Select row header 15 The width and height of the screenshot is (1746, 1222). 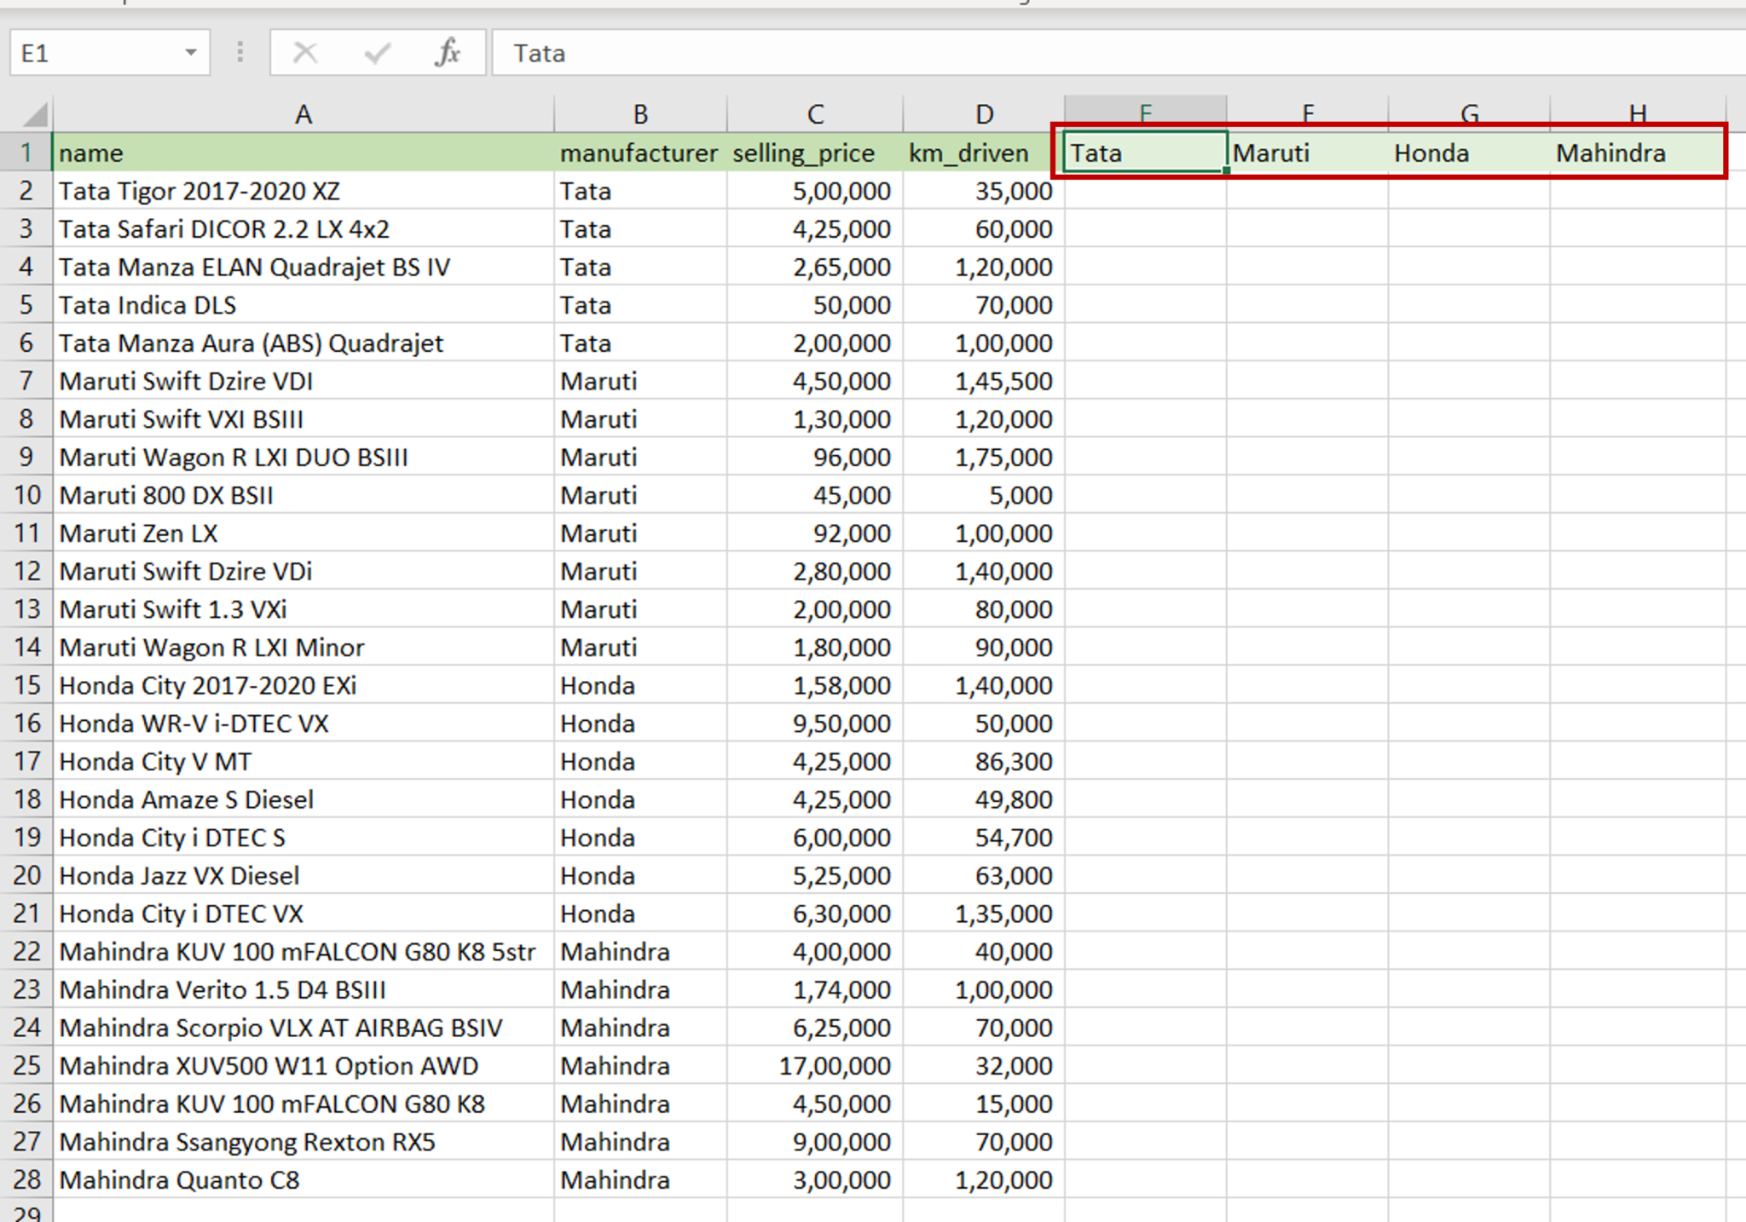pyautogui.click(x=28, y=684)
